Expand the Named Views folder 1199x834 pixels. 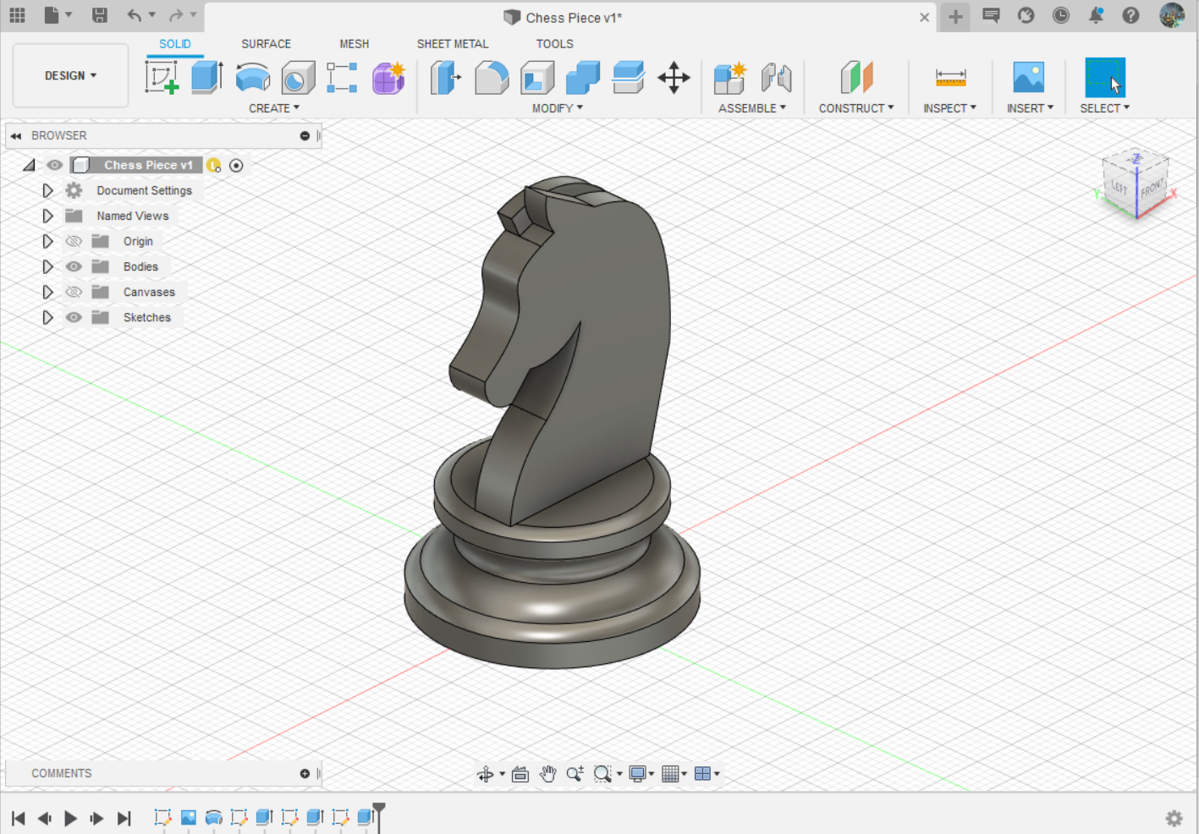47,216
